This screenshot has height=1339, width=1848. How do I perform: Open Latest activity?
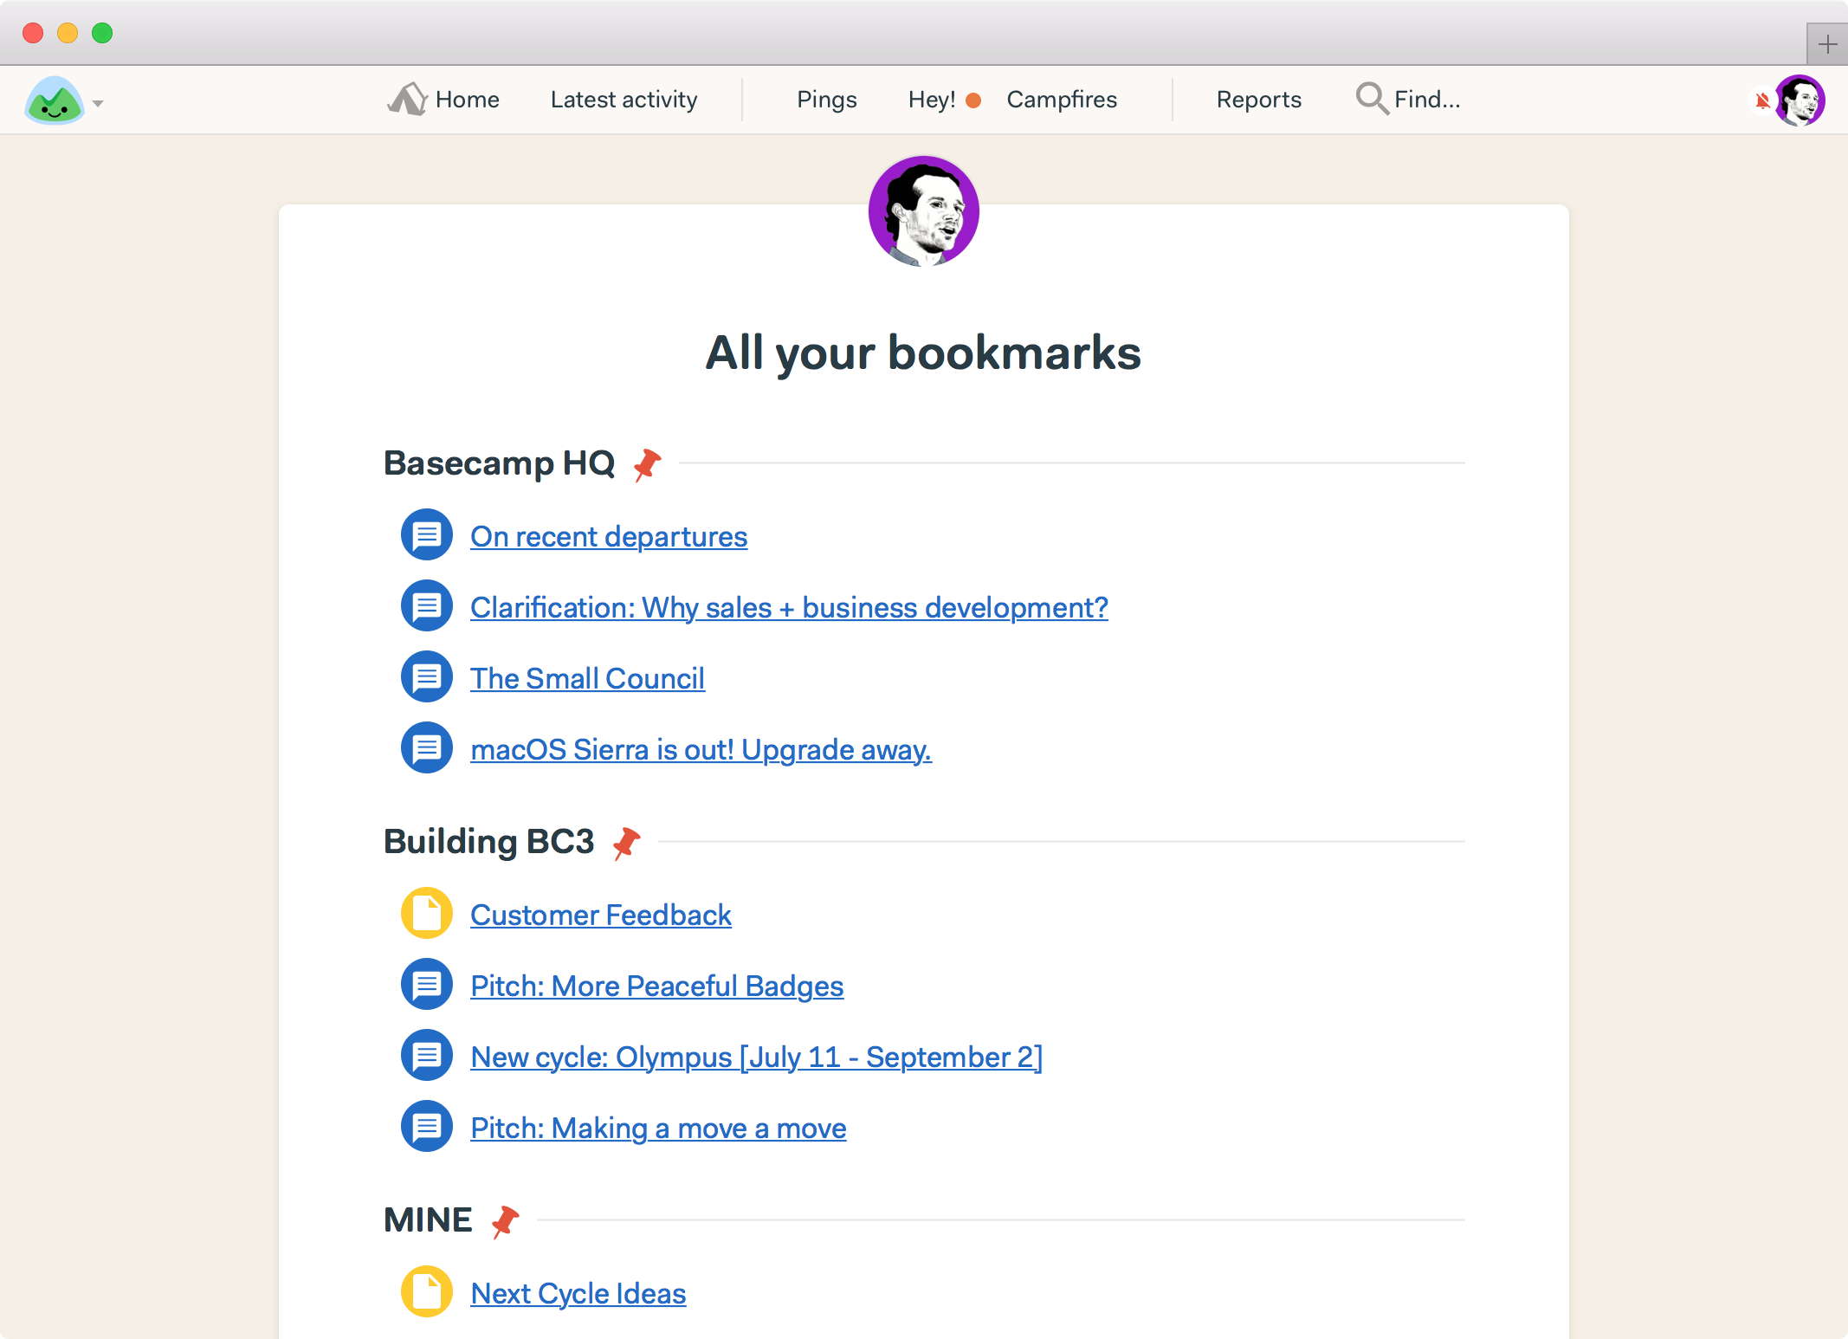(624, 100)
